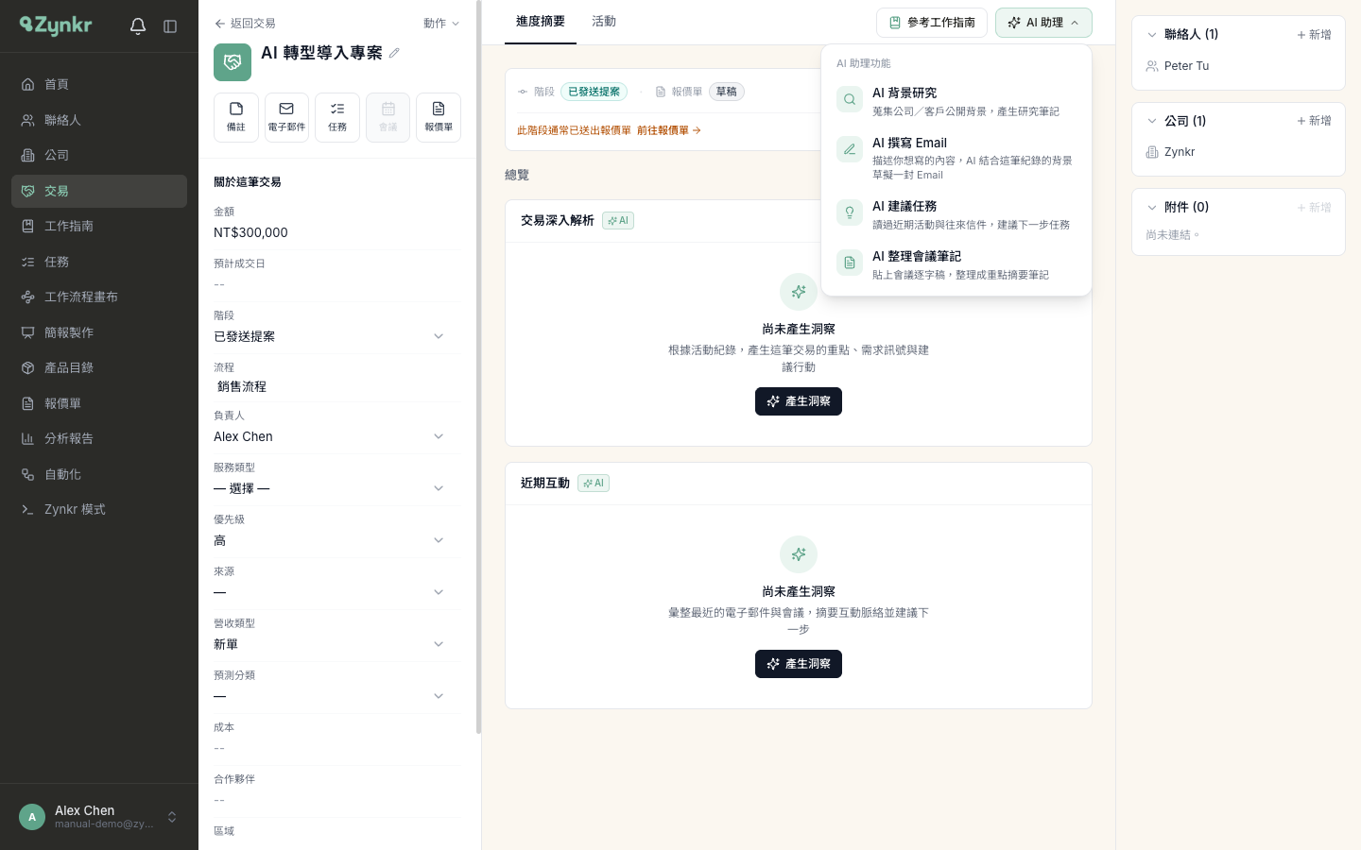Click the AI badge beside 交易深入解析
The image size is (1361, 850).
coord(618,221)
